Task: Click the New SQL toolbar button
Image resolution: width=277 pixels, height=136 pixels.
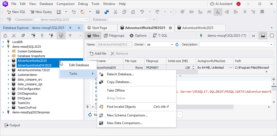Action: pos(16,12)
